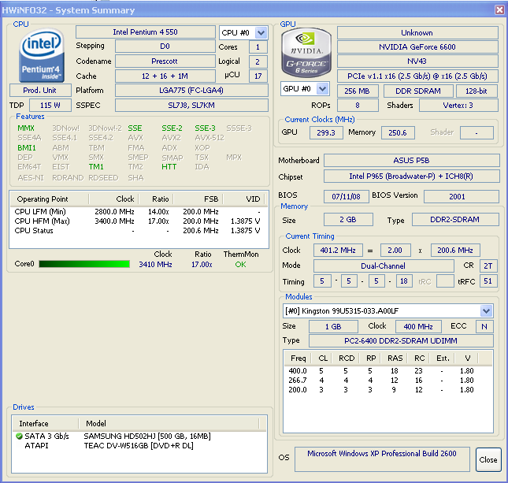Click the GPU memory clock 250.6 field
This screenshot has width=508, height=483.
(398, 132)
